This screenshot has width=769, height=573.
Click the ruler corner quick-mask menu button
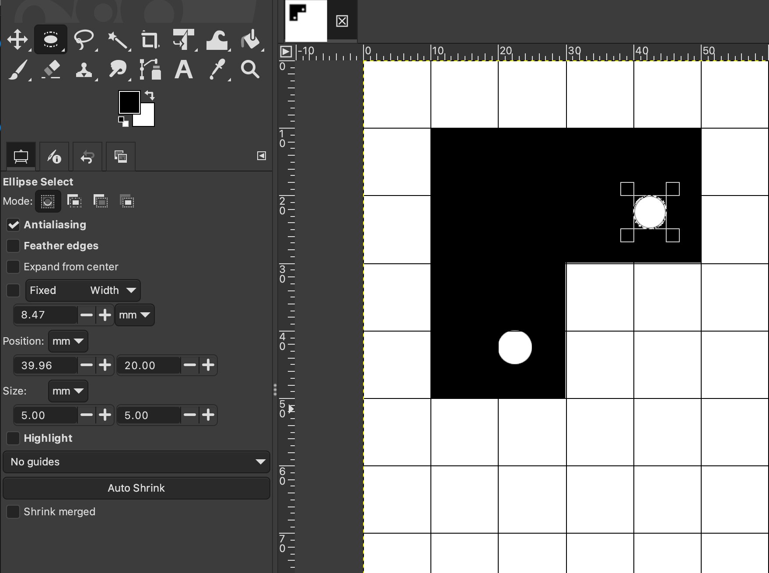[286, 52]
